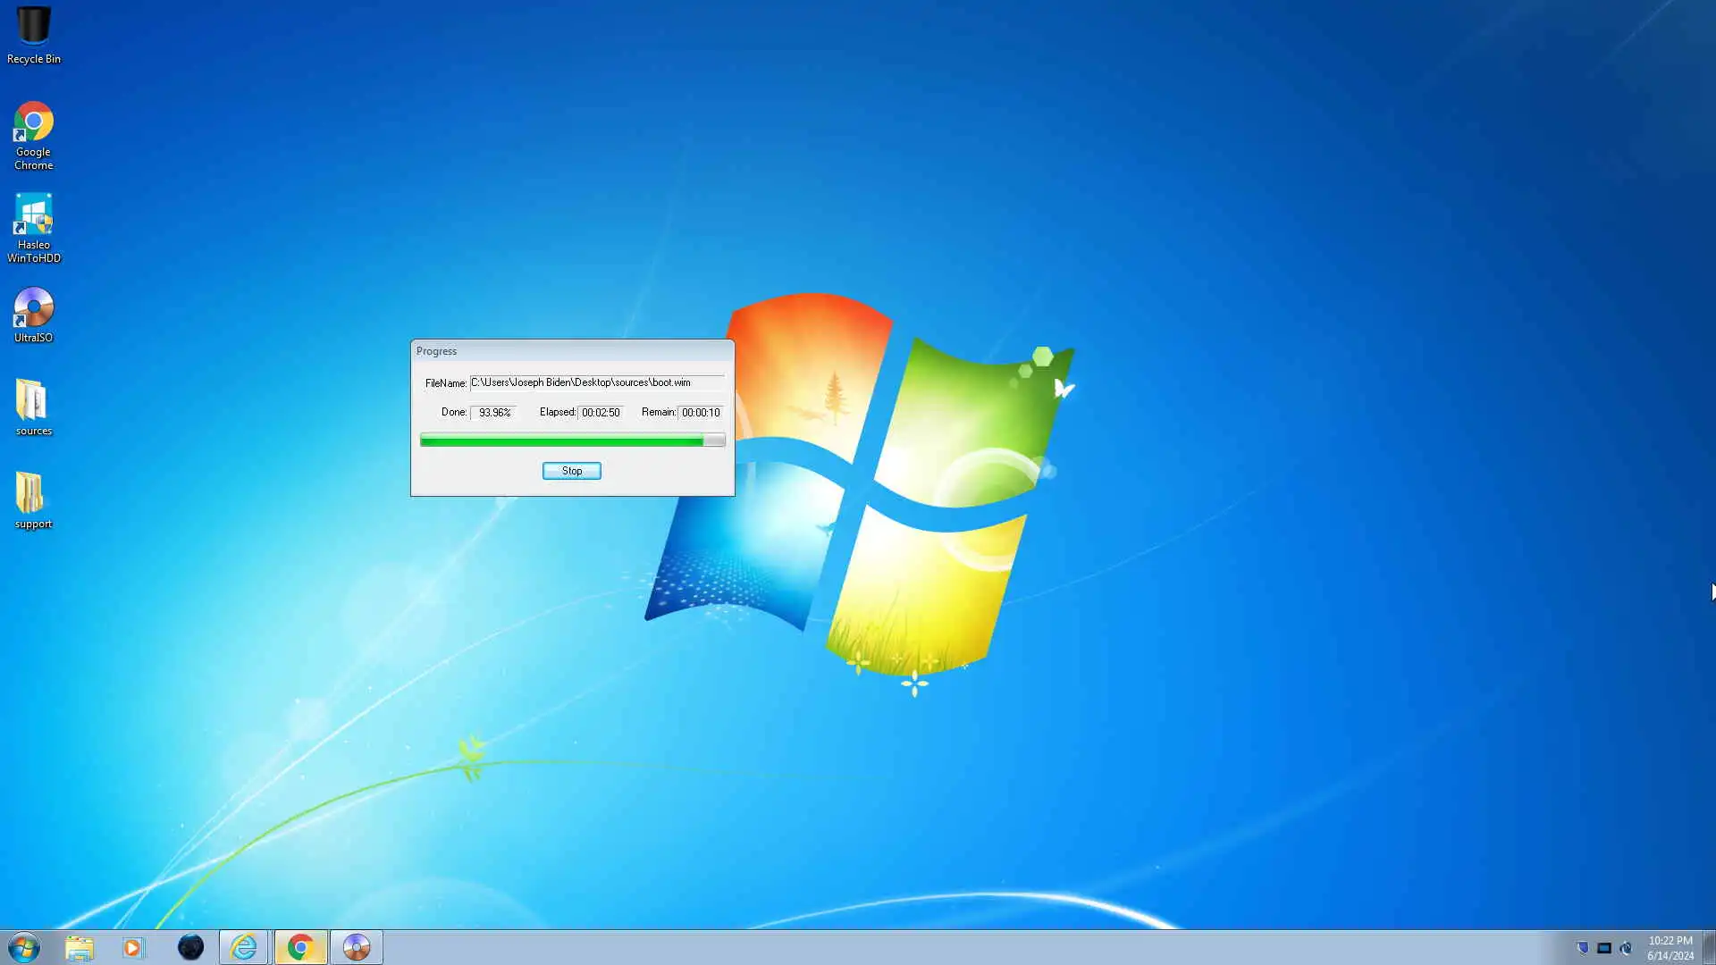Open Windows Media Player from the taskbar
1716x965 pixels.
coord(133,947)
